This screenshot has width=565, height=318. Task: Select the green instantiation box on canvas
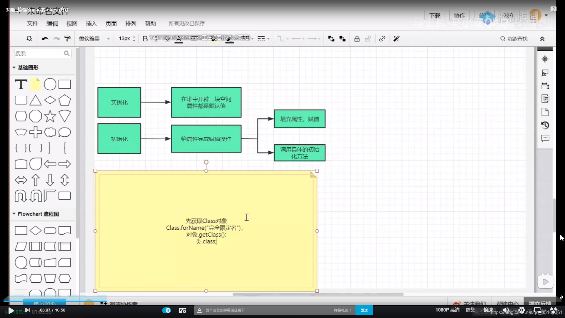pos(119,102)
